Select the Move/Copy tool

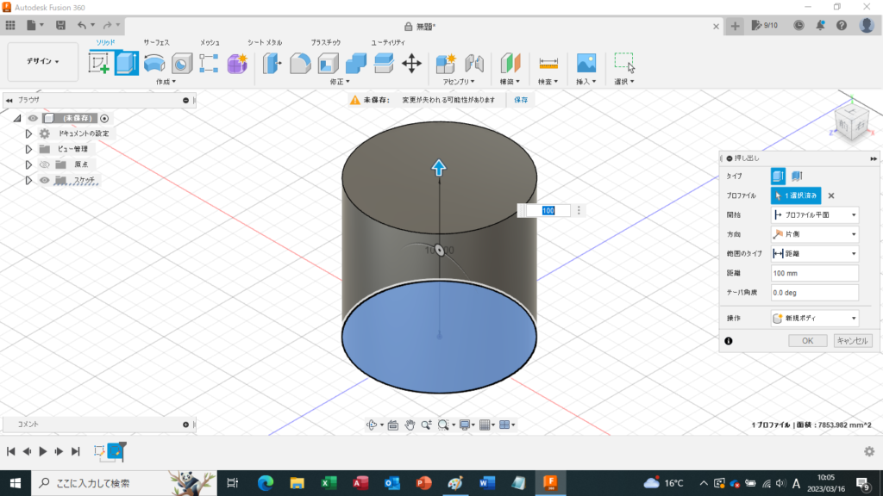point(411,63)
